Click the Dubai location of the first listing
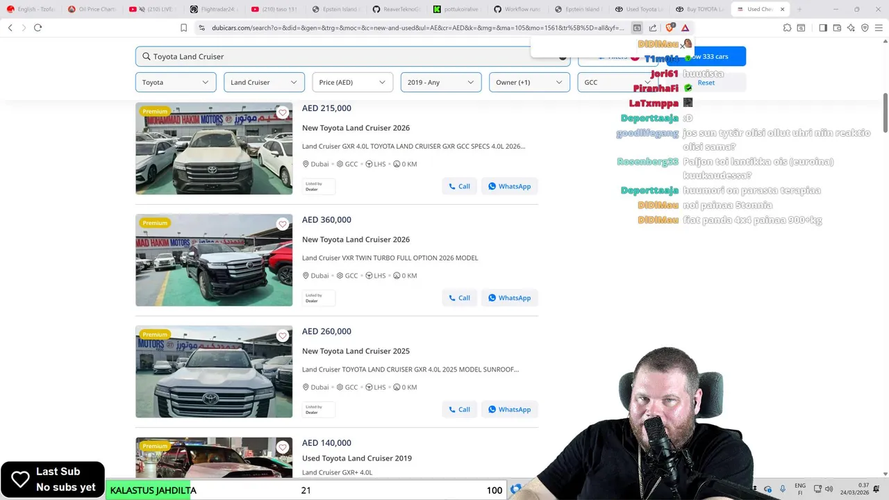889x500 pixels. [316, 164]
